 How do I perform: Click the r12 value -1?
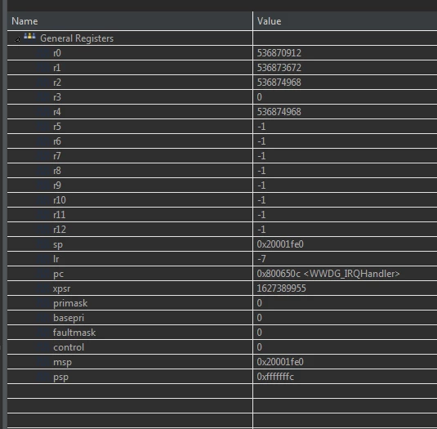click(261, 230)
